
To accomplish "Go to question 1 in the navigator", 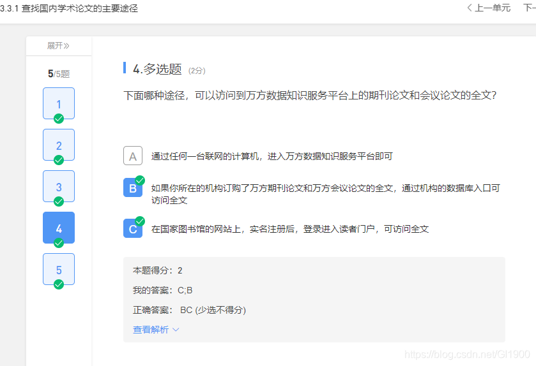I will point(59,103).
